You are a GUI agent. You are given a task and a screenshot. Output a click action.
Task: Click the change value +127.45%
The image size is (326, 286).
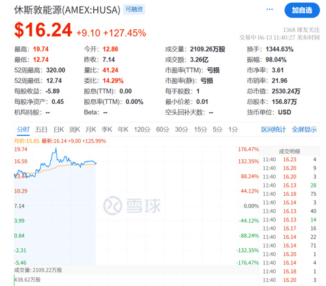point(125,33)
